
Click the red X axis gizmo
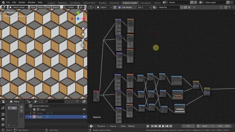coord(84,19)
